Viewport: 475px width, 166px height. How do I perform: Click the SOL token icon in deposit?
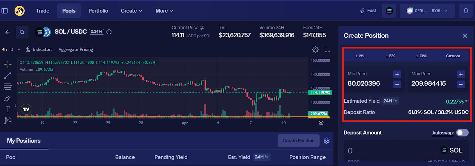444,150
